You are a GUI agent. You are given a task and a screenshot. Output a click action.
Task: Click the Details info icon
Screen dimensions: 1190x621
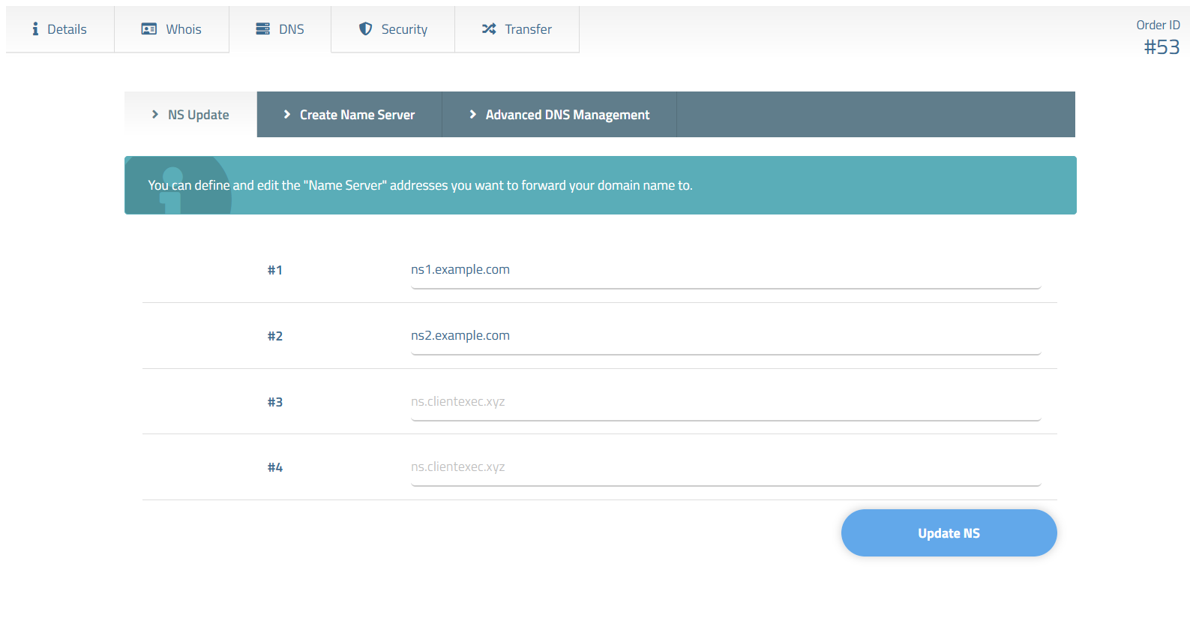coord(35,29)
